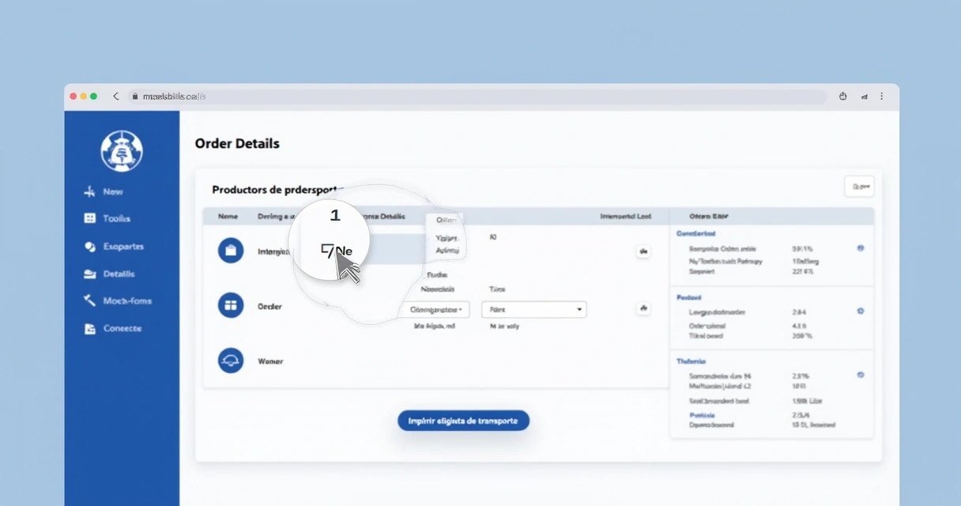Click the grid circle icon beside Oreder
The width and height of the screenshot is (961, 506).
231,304
